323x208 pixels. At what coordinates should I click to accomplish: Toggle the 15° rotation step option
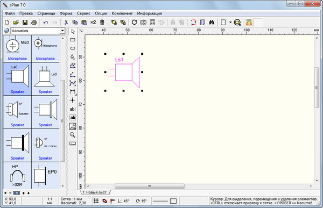point(141,201)
